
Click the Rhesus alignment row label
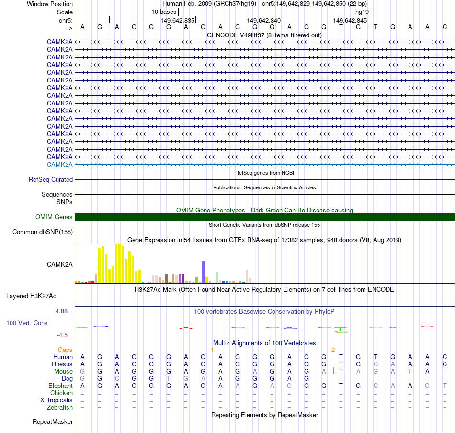[62, 364]
